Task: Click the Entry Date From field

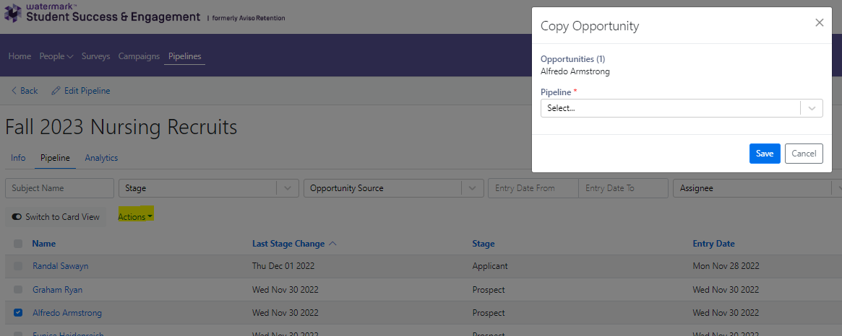Action: point(533,188)
